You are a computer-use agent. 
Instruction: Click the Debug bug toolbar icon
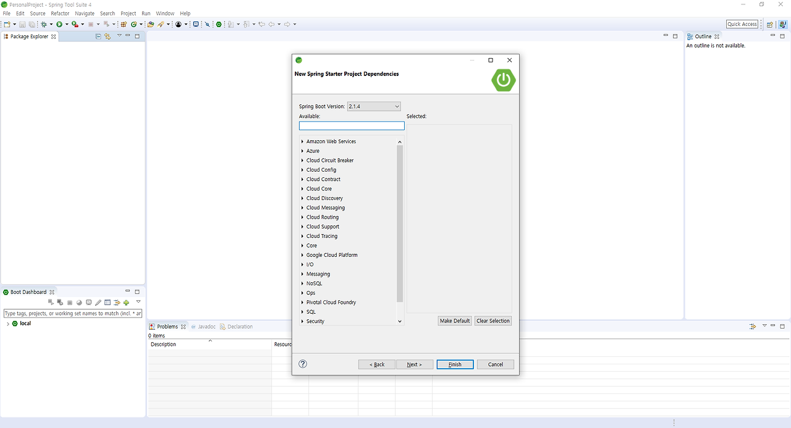point(43,24)
